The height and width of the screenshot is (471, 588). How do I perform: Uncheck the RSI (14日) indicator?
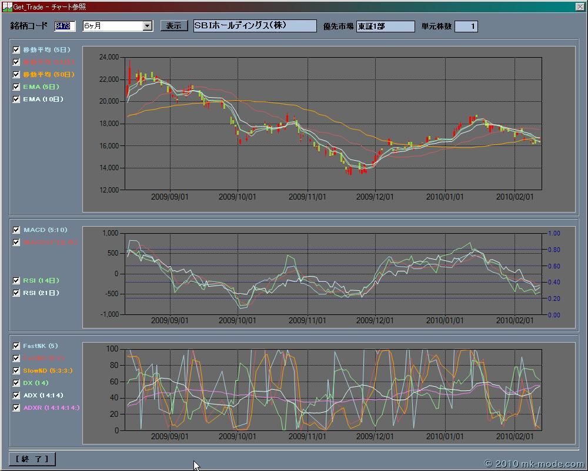click(16, 281)
